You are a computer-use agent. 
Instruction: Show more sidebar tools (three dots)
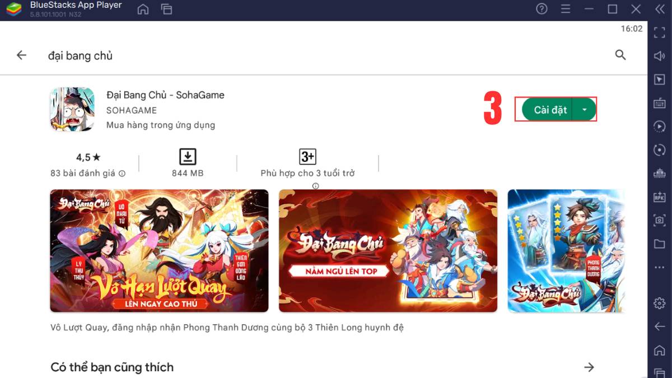pos(660,268)
